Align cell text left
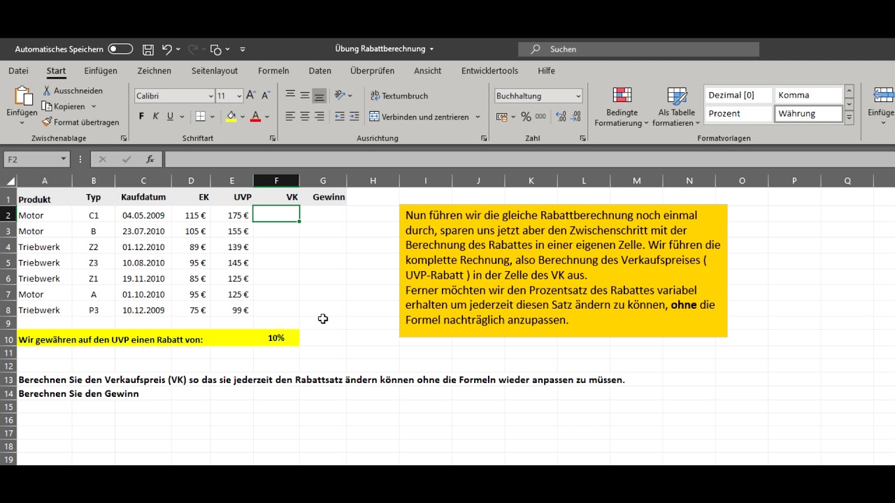The image size is (895, 503). pos(290,117)
